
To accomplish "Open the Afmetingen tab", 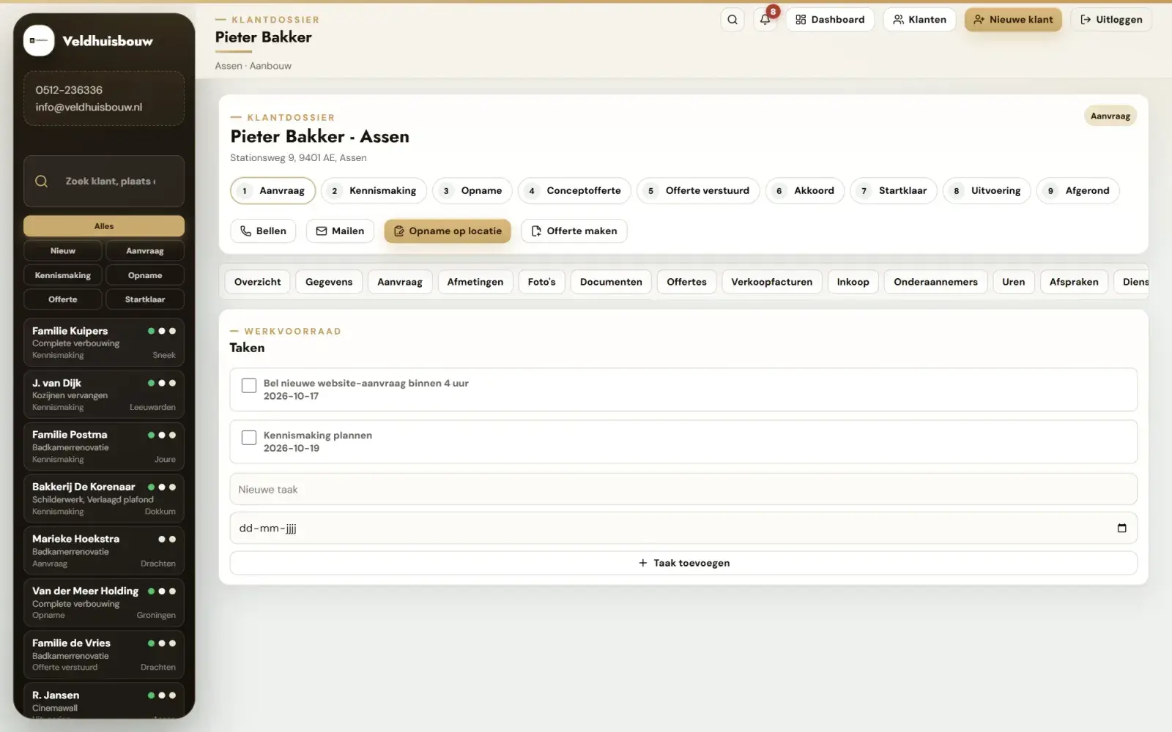I will coord(475,282).
